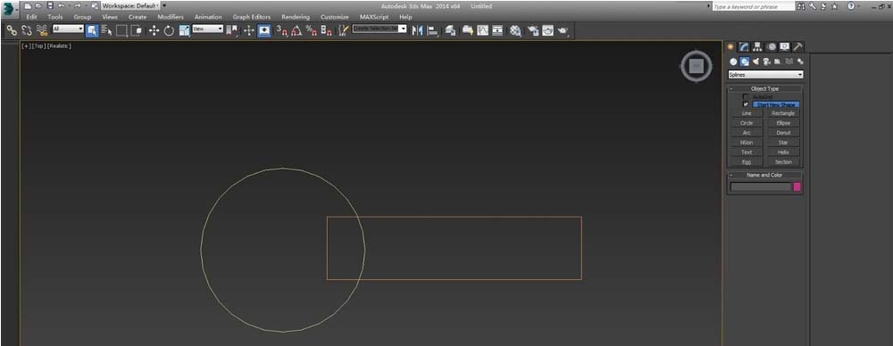Screen dimensions: 893x346
Task: Click the Render Production teapot icon
Action: (563, 30)
